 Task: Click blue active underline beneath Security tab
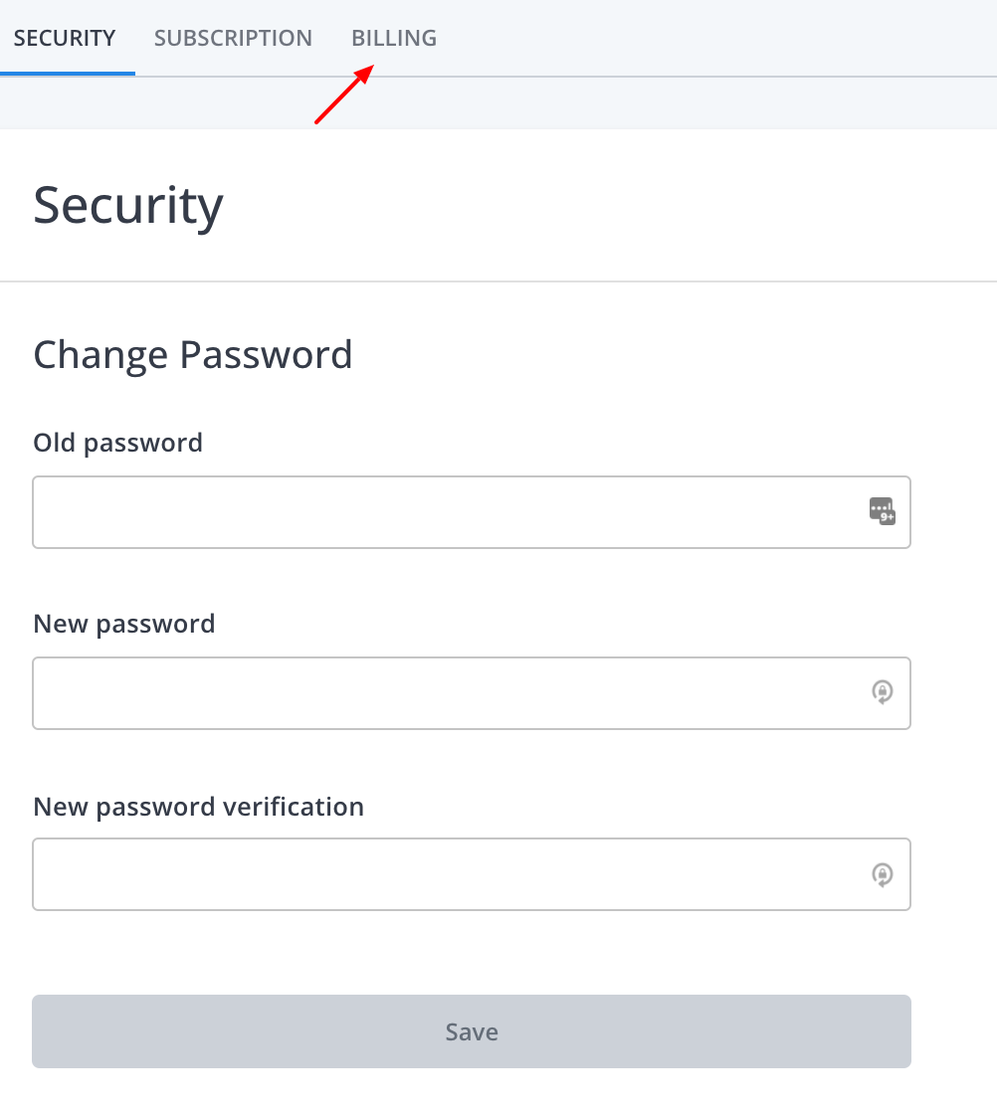(x=68, y=74)
